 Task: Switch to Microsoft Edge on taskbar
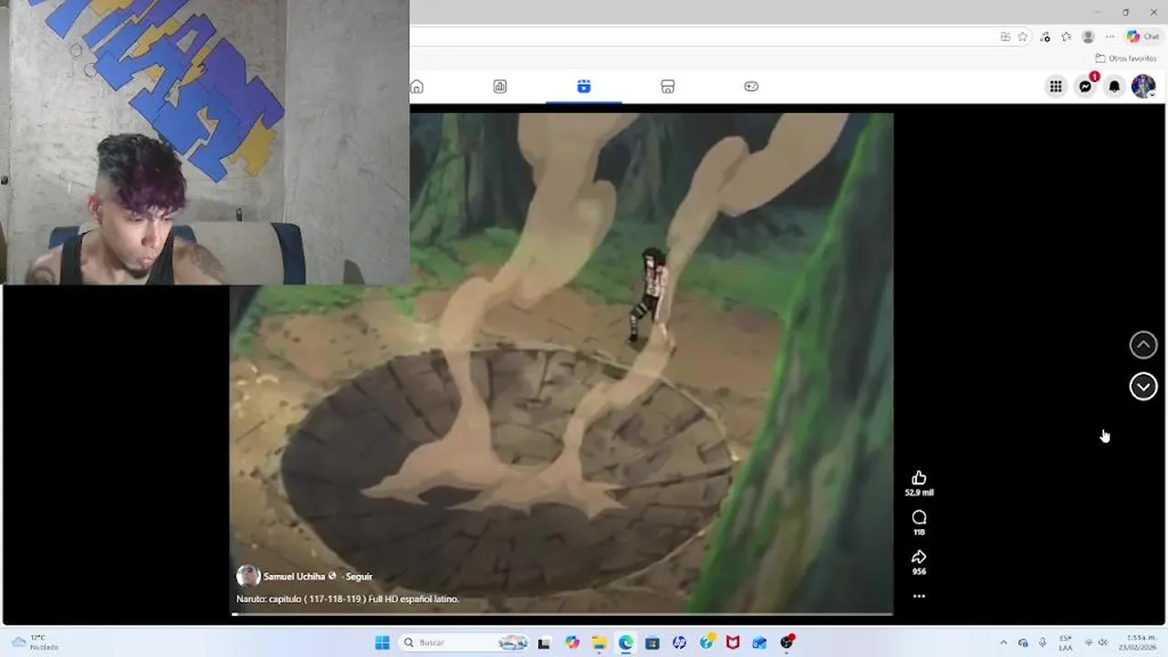point(625,642)
